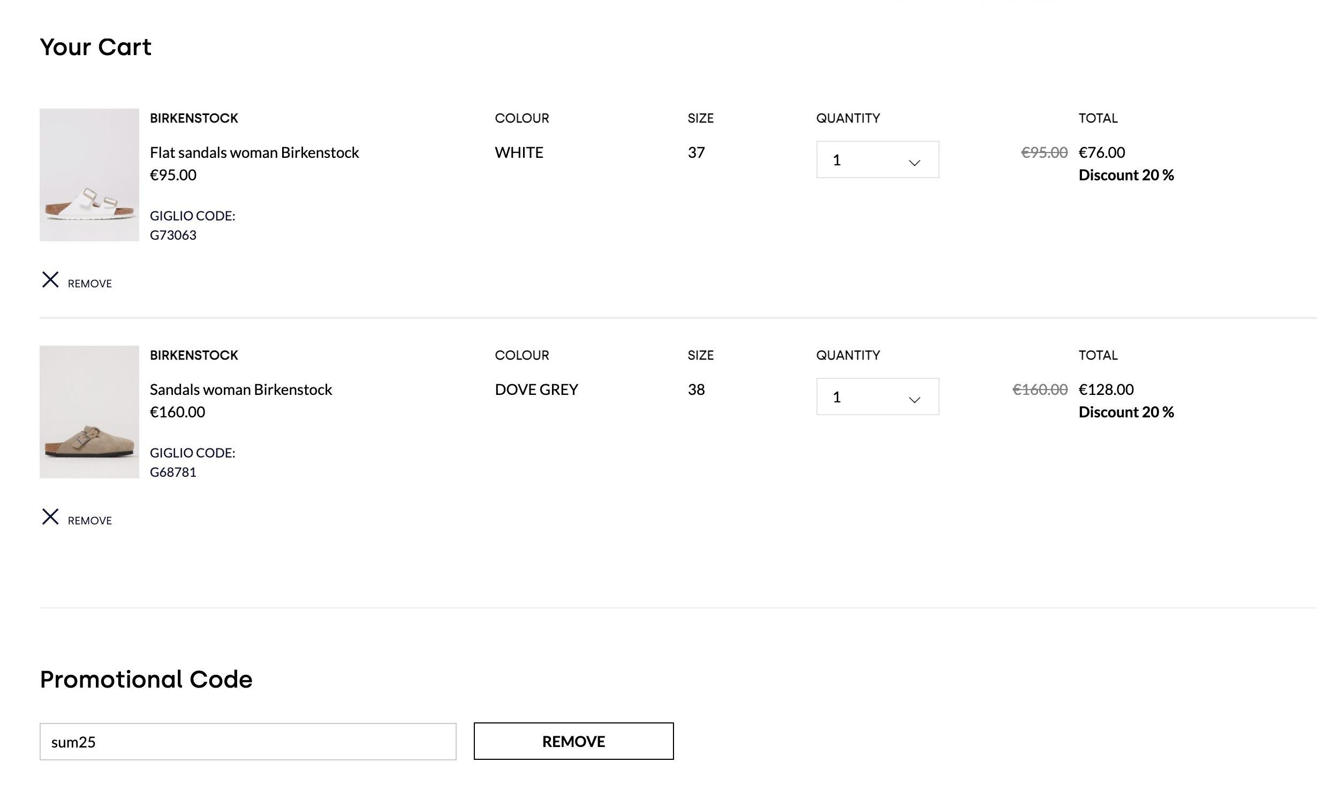Click the white Birkenstock sandal thumbnail
Viewport: 1317px width, 808px height.
(x=89, y=175)
